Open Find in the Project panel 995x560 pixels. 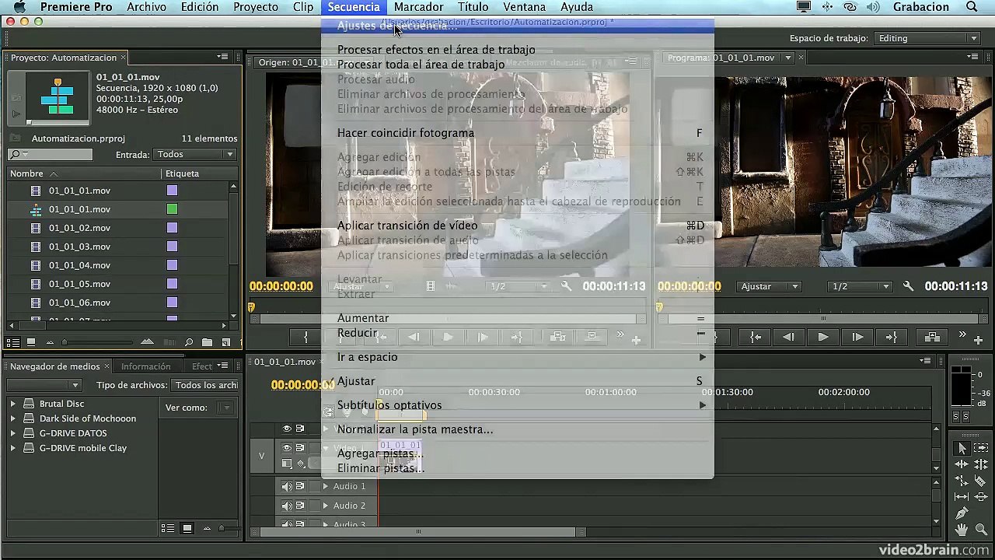tap(189, 342)
